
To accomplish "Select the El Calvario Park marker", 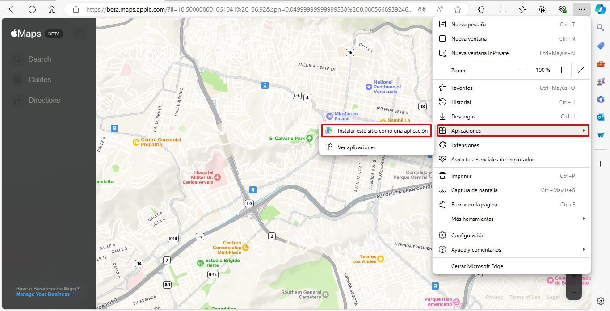I will click(x=309, y=139).
